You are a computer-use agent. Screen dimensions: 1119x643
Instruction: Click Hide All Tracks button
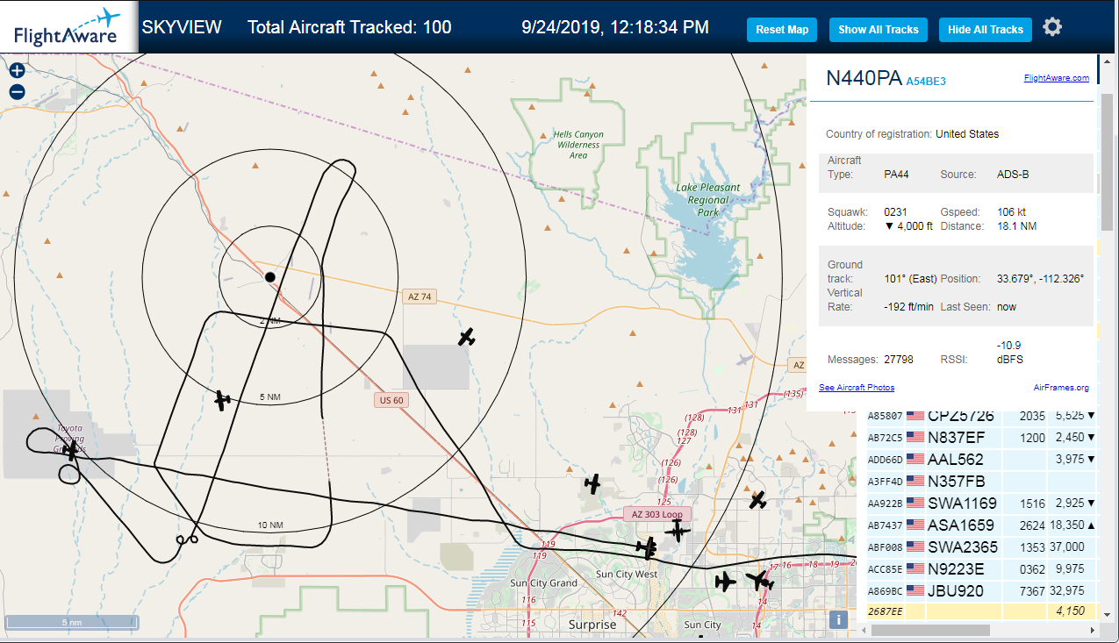(986, 30)
